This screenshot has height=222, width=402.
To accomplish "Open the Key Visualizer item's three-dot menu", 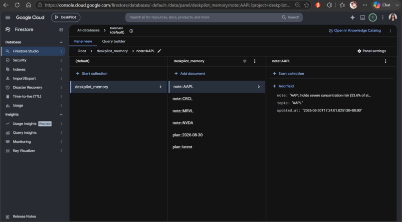I will (x=61, y=151).
